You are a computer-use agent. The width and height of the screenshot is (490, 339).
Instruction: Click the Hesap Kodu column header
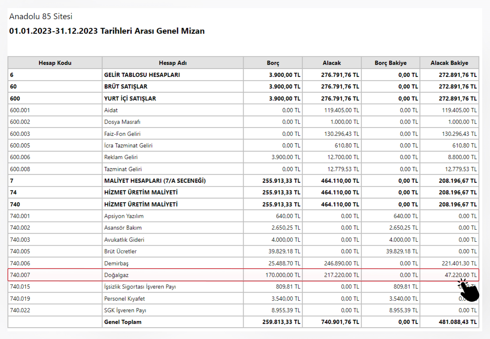(x=55, y=63)
